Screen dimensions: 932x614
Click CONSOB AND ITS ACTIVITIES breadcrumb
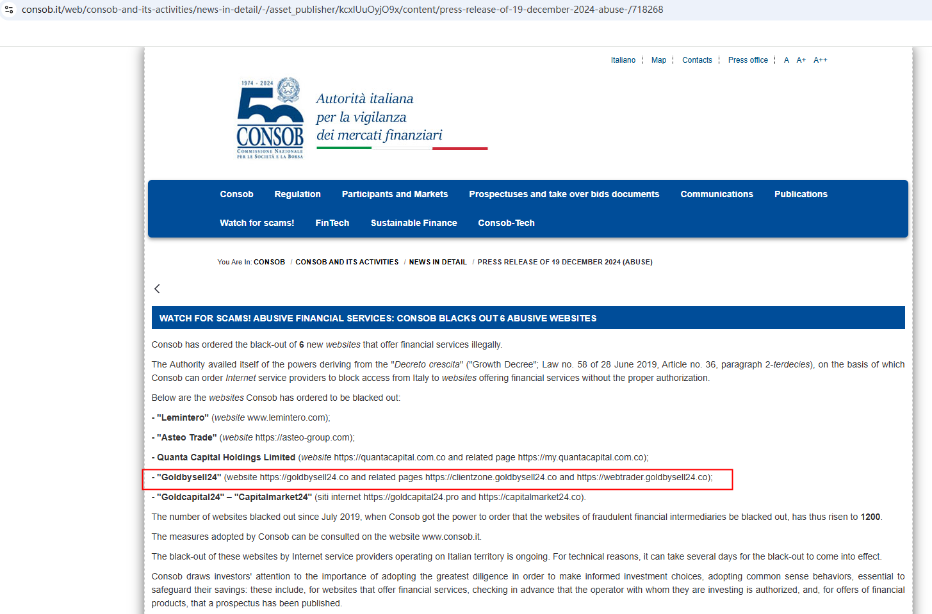click(x=347, y=262)
